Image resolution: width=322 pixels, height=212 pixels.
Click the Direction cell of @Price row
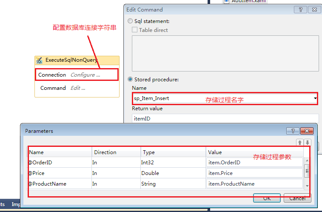pyautogui.click(x=116, y=173)
